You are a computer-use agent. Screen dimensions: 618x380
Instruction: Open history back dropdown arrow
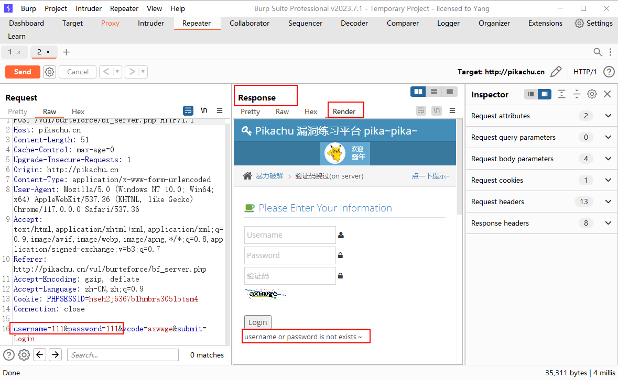[117, 72]
